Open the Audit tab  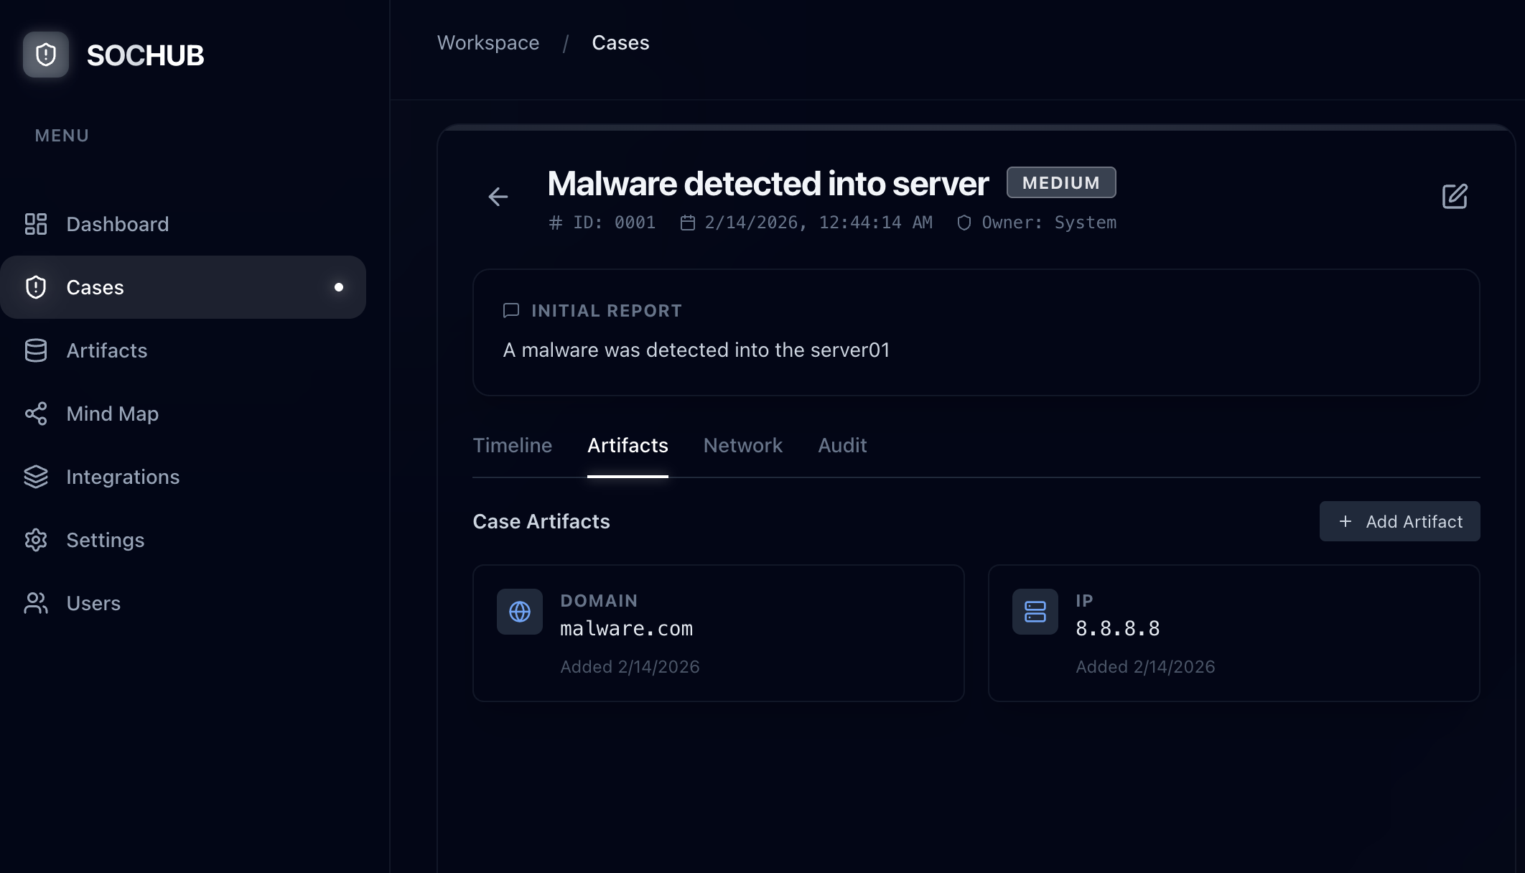coord(842,446)
